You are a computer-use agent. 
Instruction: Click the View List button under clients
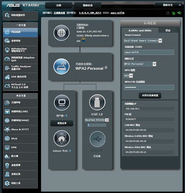click(x=62, y=123)
